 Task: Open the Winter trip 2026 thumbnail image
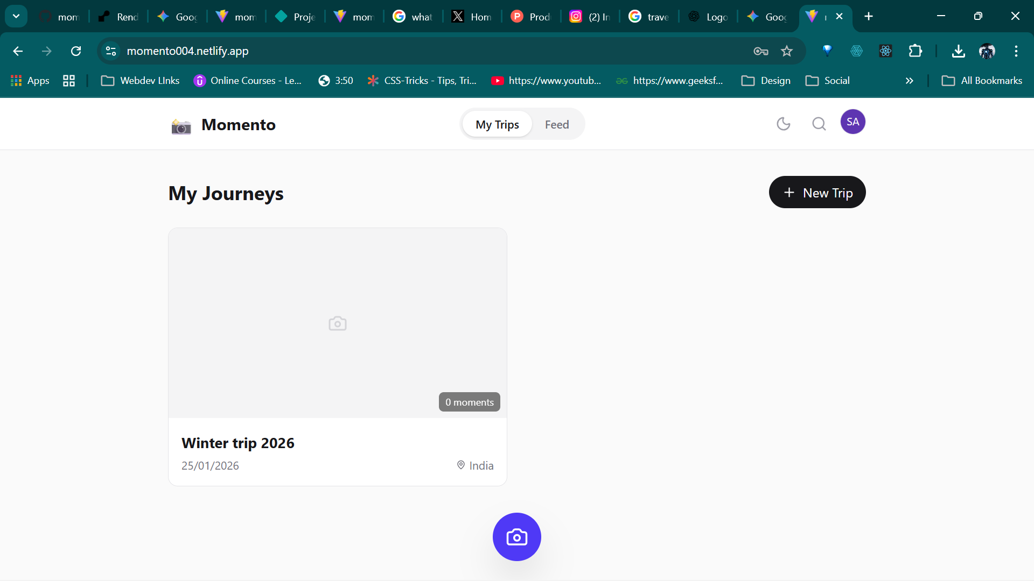pos(337,323)
